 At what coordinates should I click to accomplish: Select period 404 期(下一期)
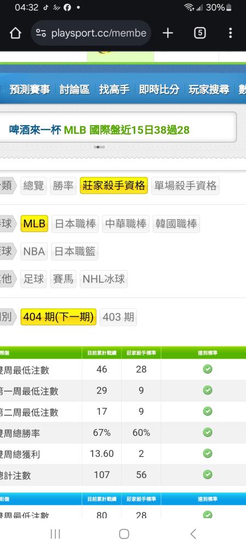(59, 317)
